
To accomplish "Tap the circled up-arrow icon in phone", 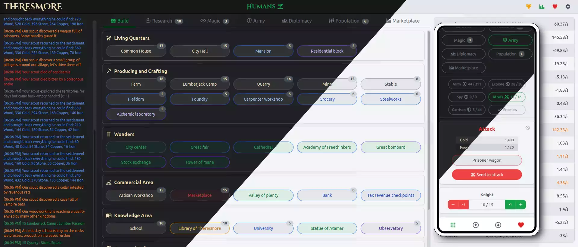I will (476, 225).
